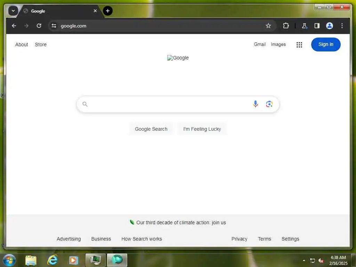The height and width of the screenshot is (267, 356).
Task: Launch File Explorer from taskbar
Action: pyautogui.click(x=31, y=260)
